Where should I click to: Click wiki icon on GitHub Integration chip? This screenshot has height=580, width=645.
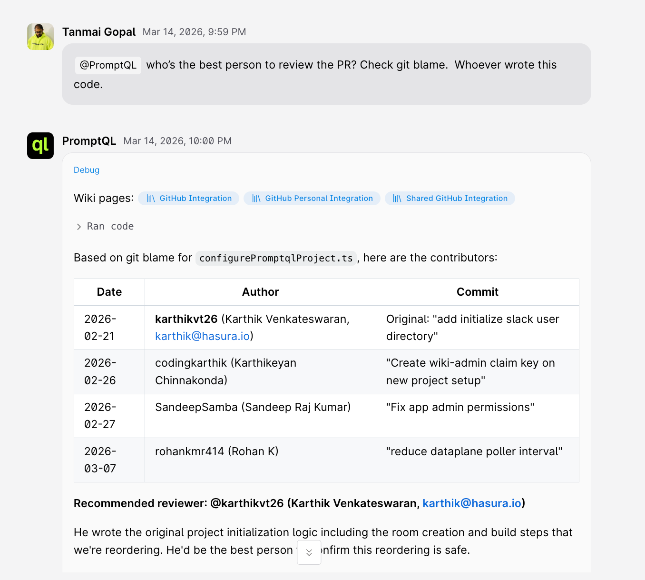150,199
